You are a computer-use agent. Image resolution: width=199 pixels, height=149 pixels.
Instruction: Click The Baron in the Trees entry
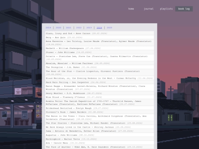tap(99, 118)
